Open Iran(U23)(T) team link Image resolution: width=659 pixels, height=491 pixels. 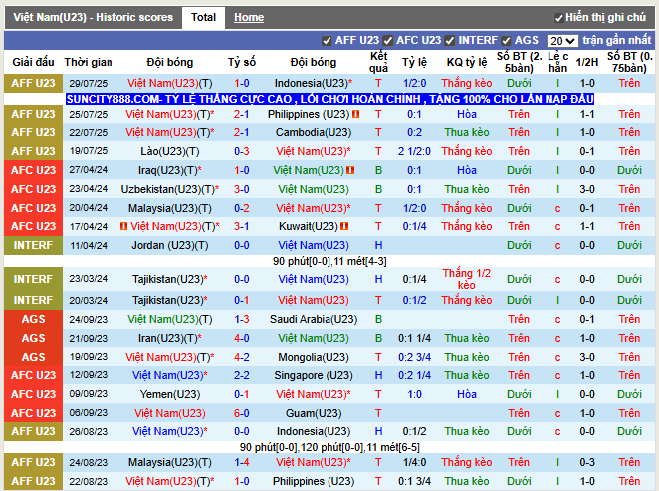pos(170,338)
